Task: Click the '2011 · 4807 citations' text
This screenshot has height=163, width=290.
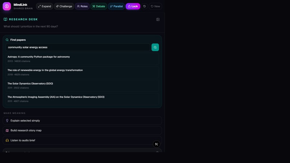Action: tap(18, 101)
